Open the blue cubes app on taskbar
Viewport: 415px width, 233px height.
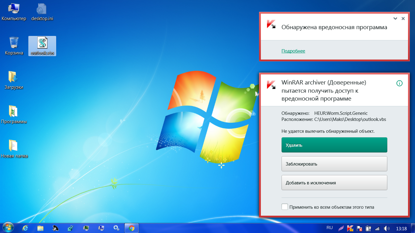[71, 228]
